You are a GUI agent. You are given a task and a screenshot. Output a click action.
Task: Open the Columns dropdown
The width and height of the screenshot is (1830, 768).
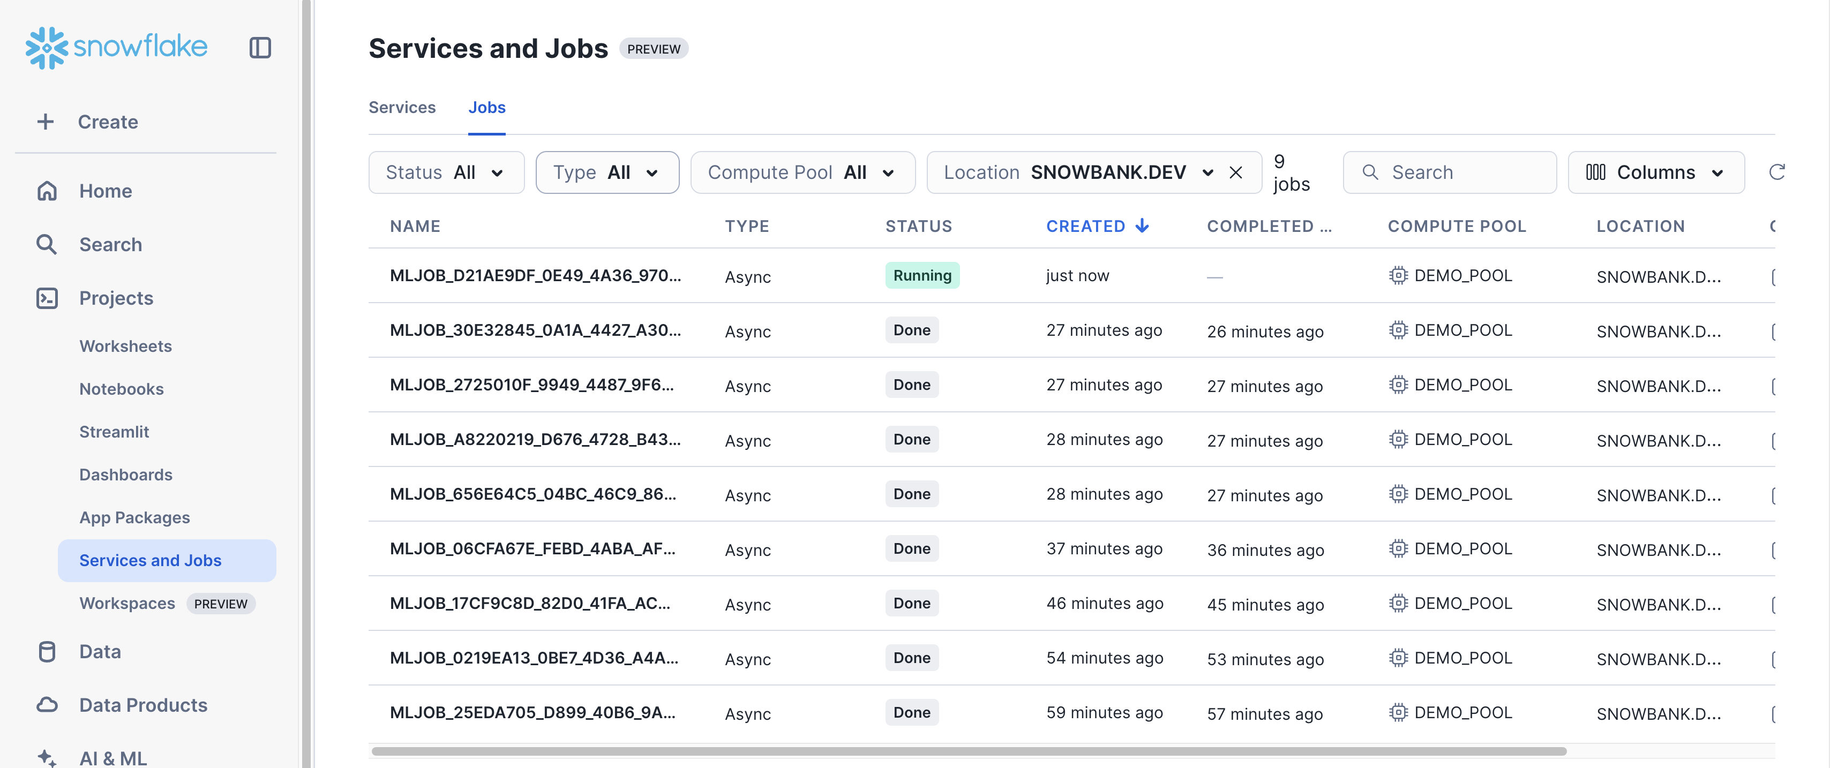[1655, 172]
